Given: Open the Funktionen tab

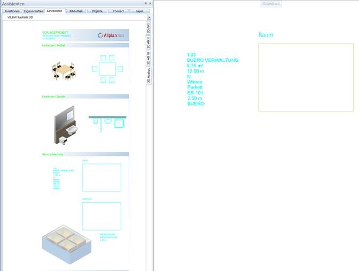Looking at the screenshot, I should pos(12,11).
